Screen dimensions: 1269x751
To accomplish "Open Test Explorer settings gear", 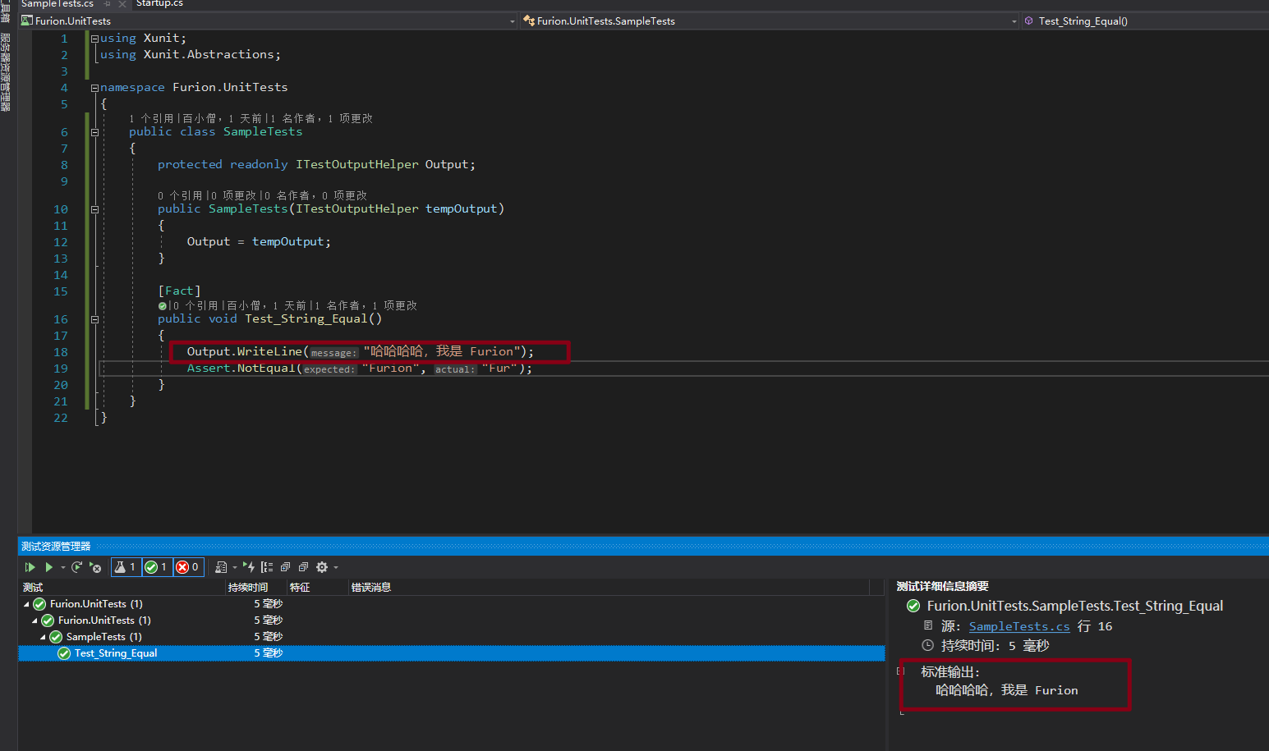I will coord(322,567).
